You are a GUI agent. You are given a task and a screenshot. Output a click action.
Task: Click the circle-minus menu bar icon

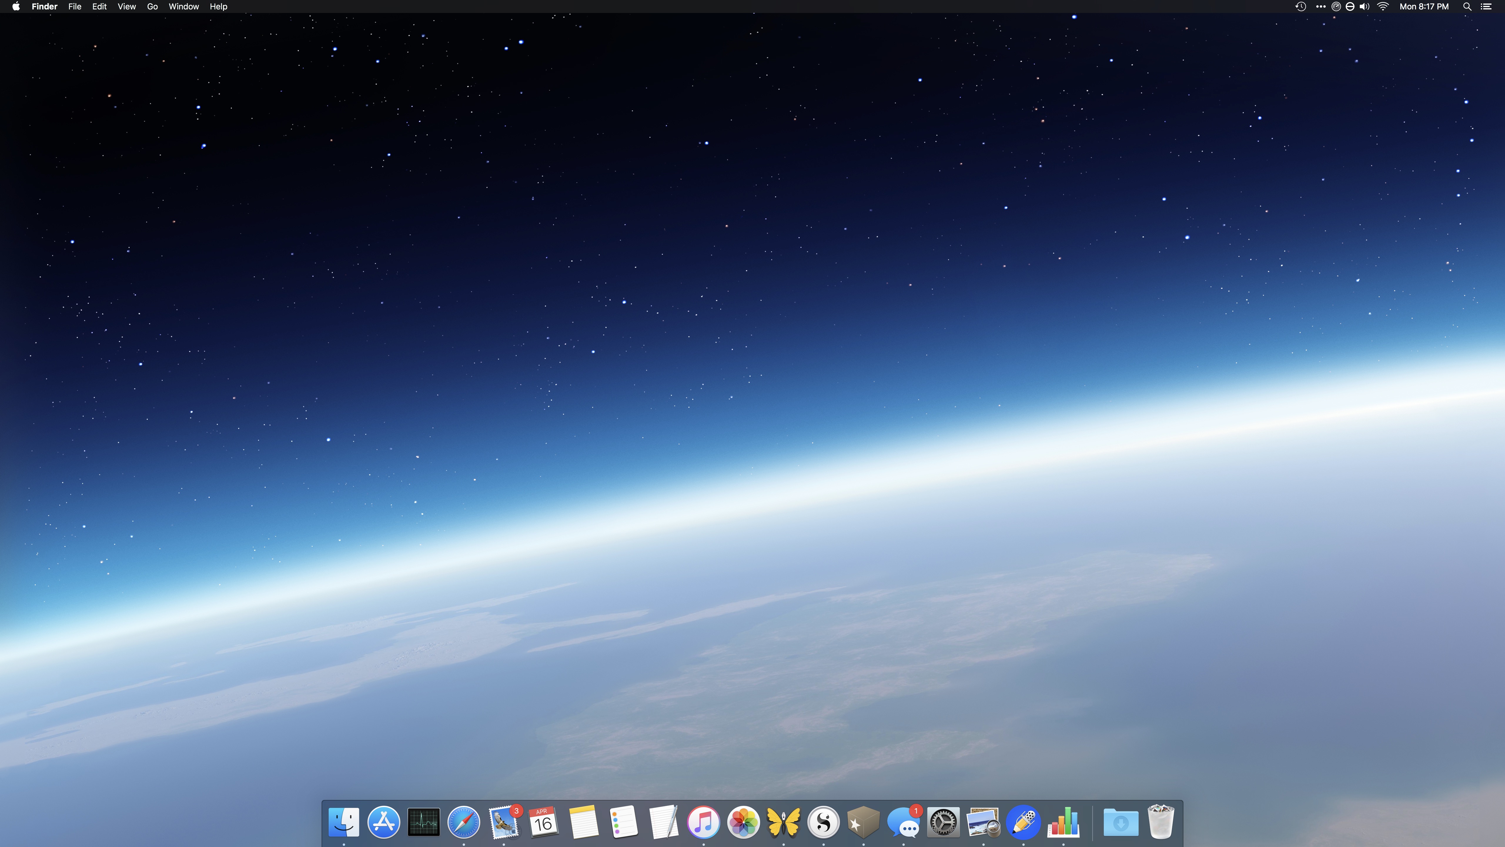[x=1350, y=6]
